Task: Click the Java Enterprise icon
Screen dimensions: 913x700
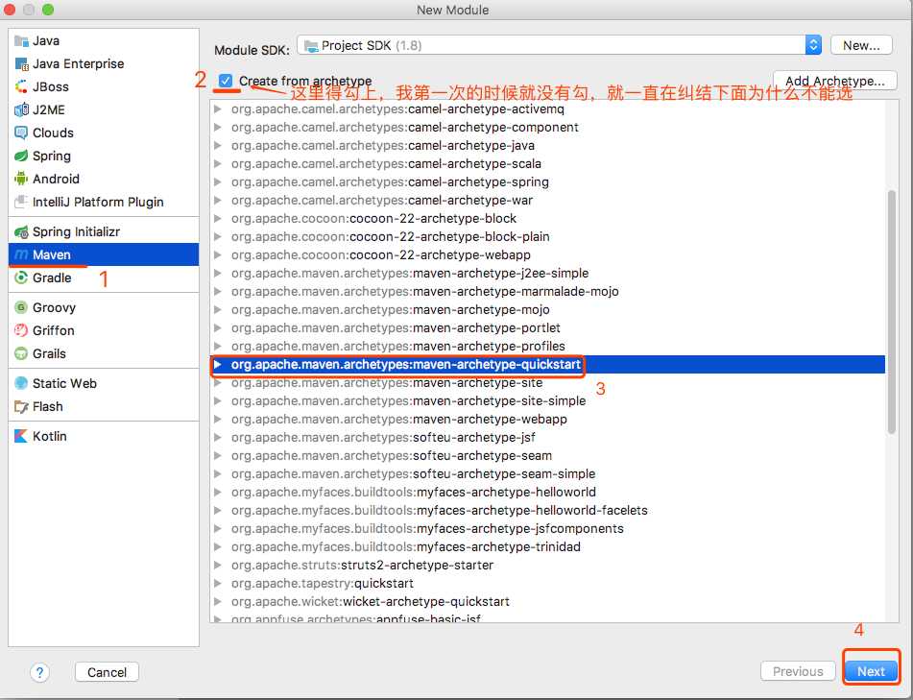Action: point(21,64)
